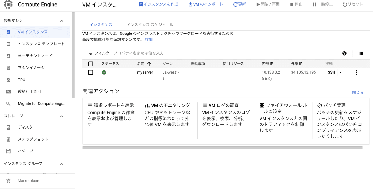Open the SSH connection options dropdown
This screenshot has width=373, height=191.
click(340, 72)
